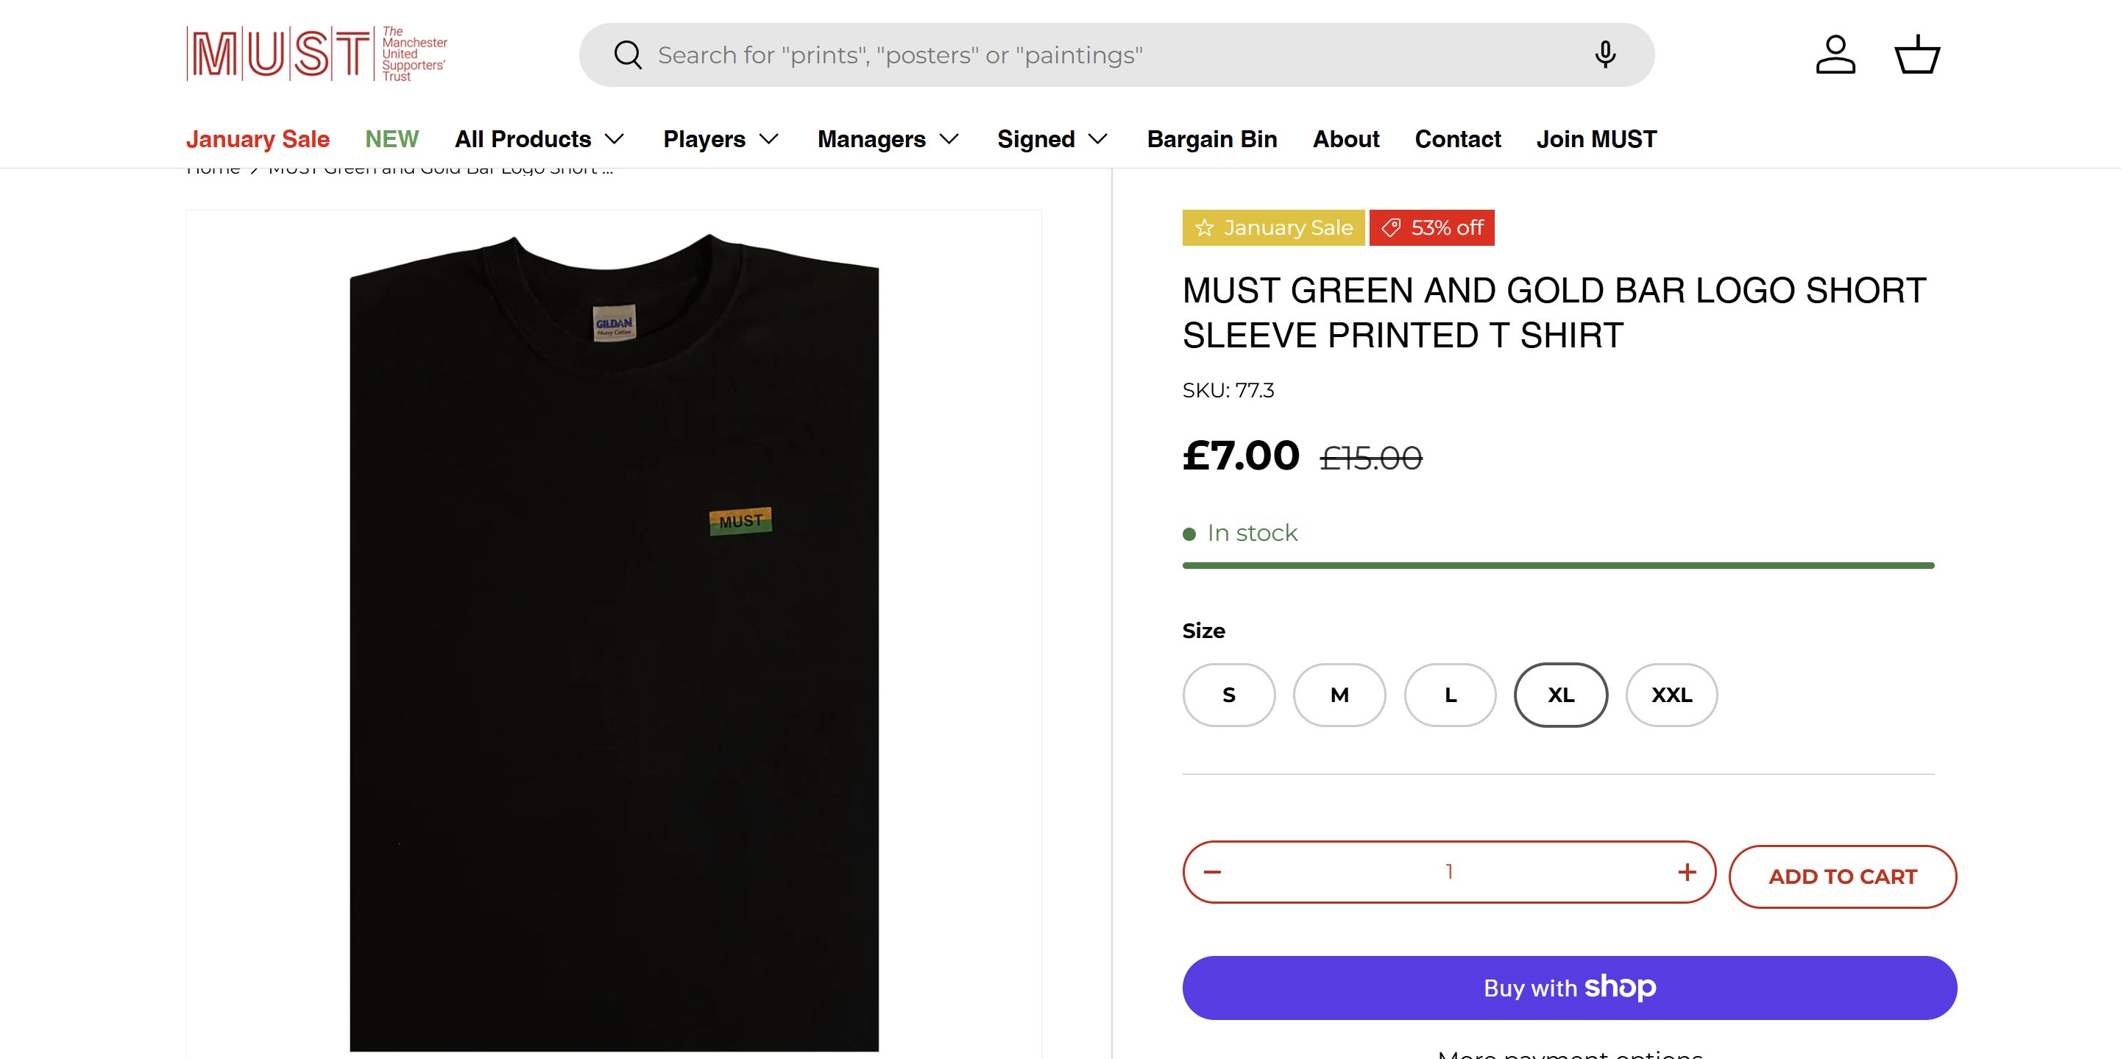This screenshot has width=2121, height=1059.
Task: Select size L option
Action: click(x=1450, y=695)
